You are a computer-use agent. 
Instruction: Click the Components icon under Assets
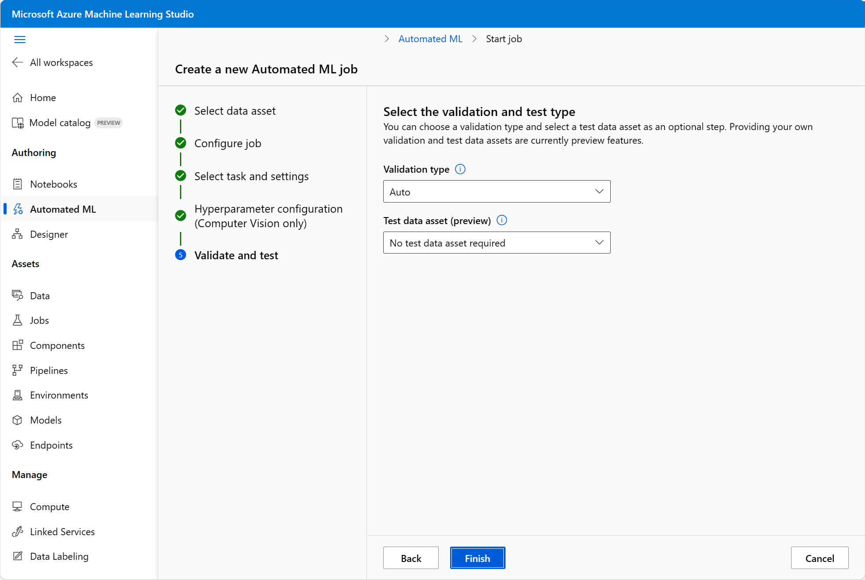pos(17,345)
